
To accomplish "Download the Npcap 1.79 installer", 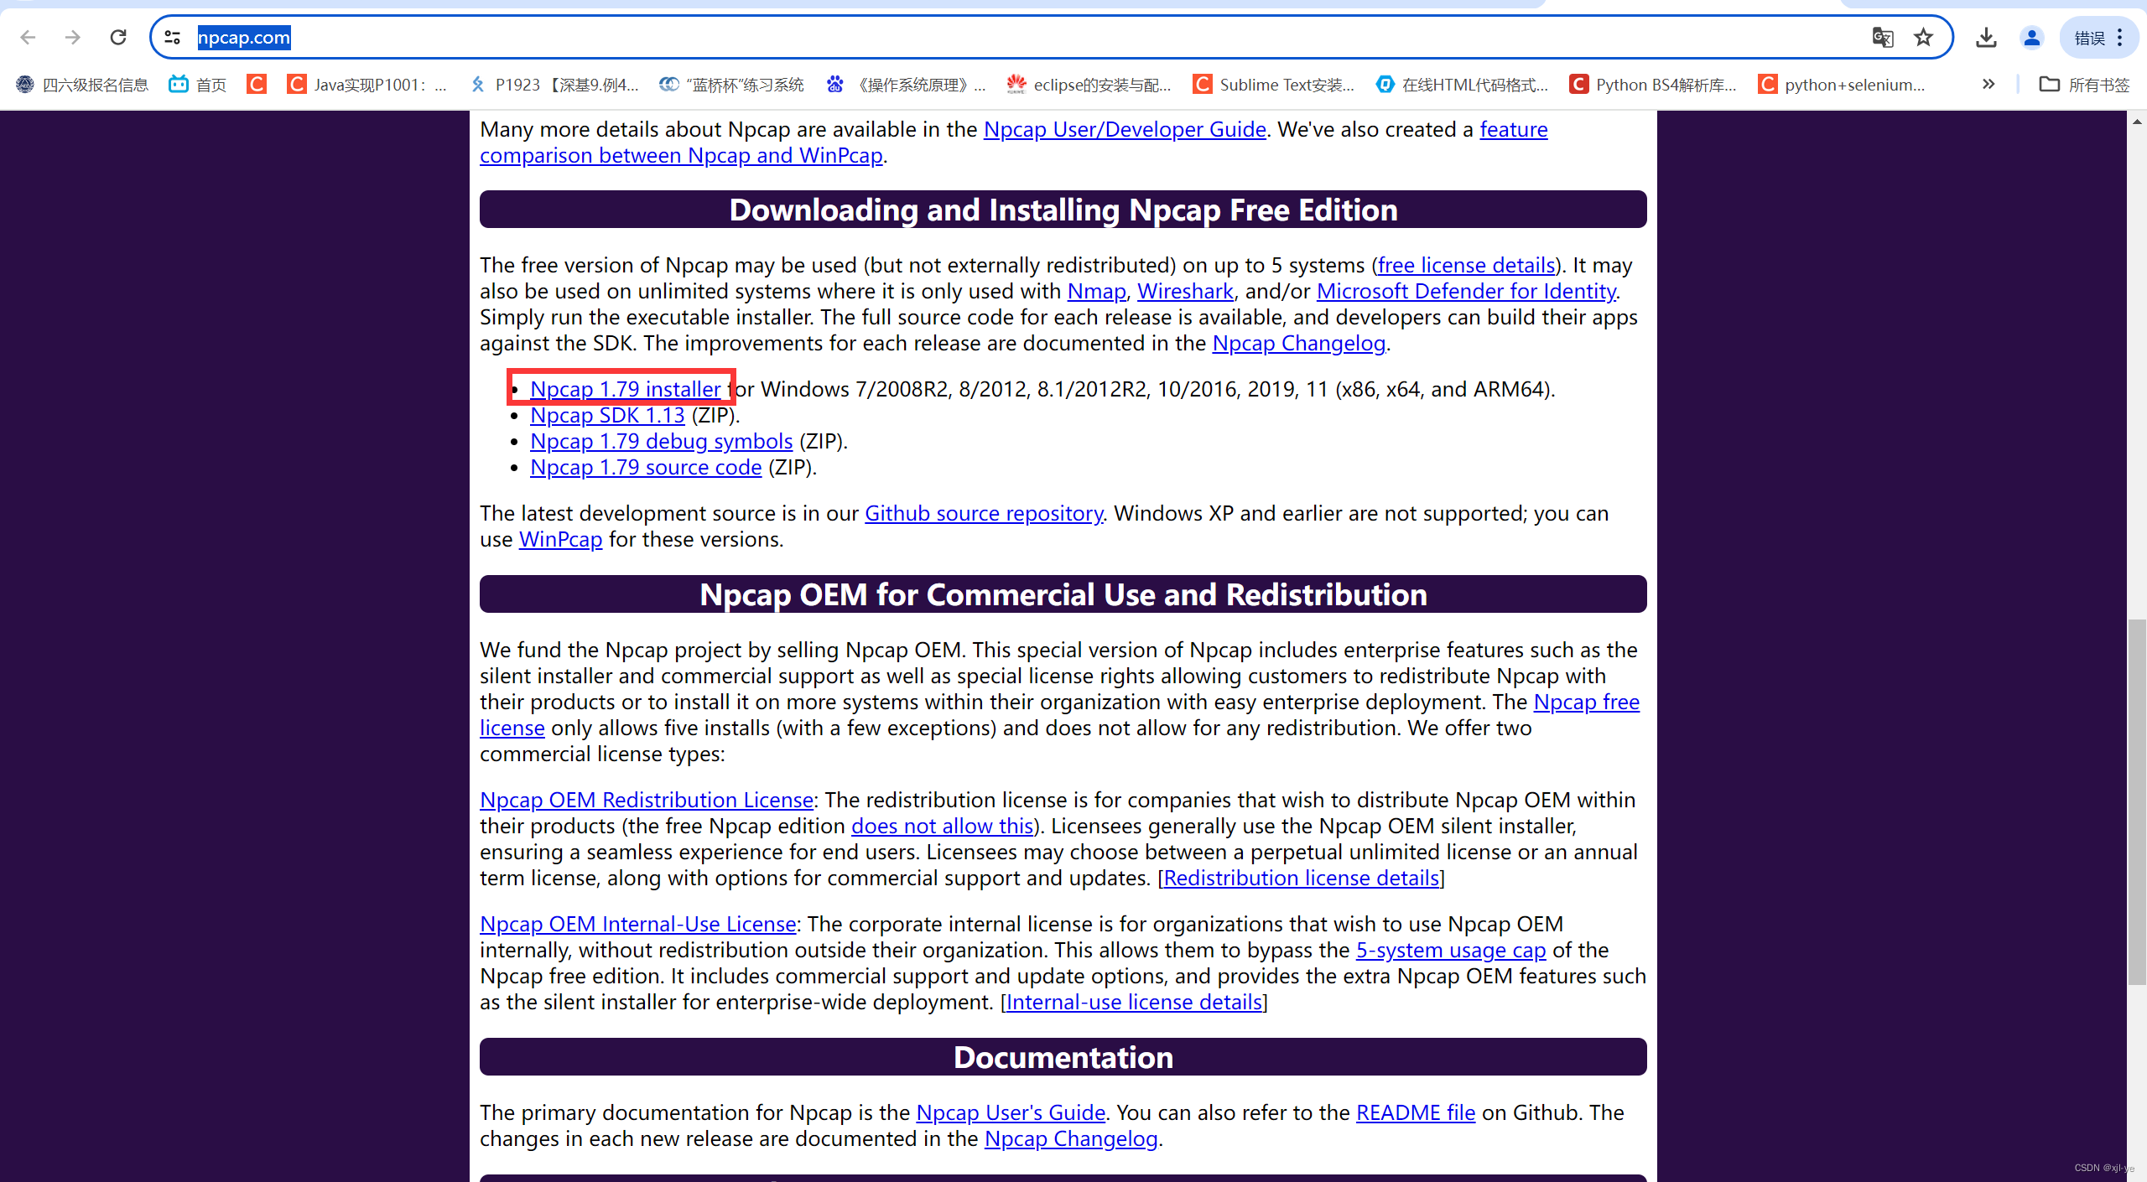I will [626, 390].
